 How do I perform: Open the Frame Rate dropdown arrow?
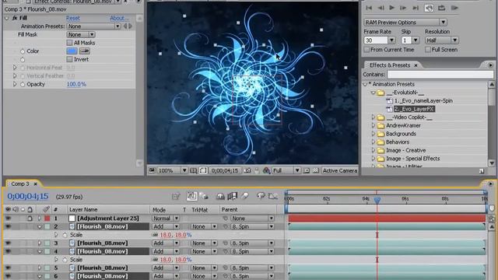391,40
